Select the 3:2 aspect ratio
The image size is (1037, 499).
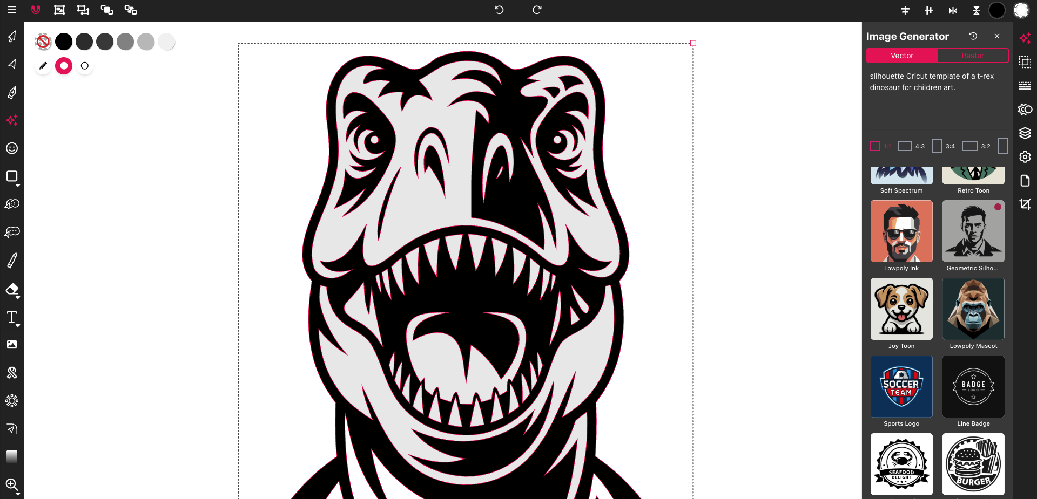click(970, 146)
